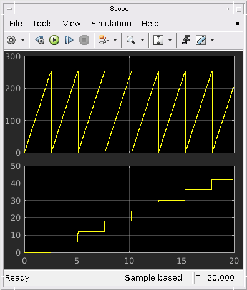Open the Cursor Measurements ruler icon

(x=201, y=40)
